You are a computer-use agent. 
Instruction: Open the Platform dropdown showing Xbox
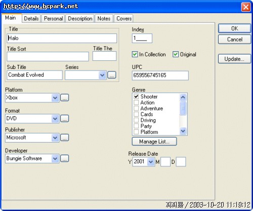(x=55, y=98)
